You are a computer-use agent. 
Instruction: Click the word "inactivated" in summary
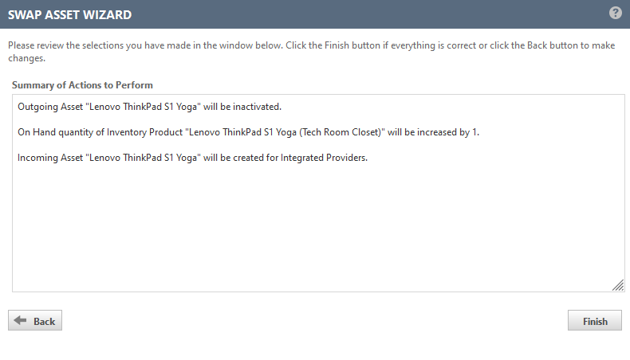255,107
